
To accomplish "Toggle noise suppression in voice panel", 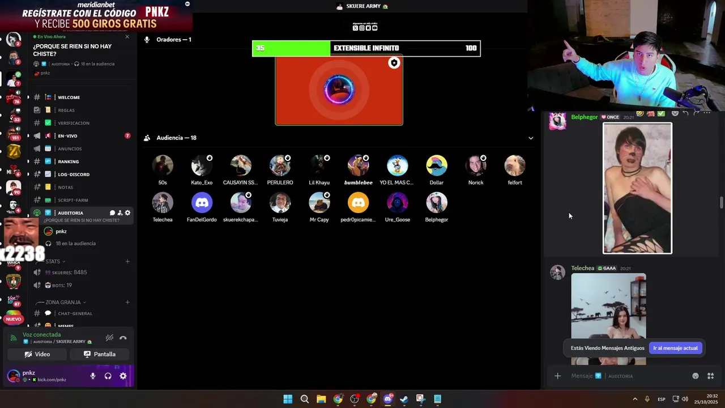I will pos(109,338).
